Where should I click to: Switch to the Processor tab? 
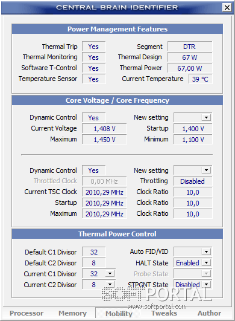(x=27, y=313)
